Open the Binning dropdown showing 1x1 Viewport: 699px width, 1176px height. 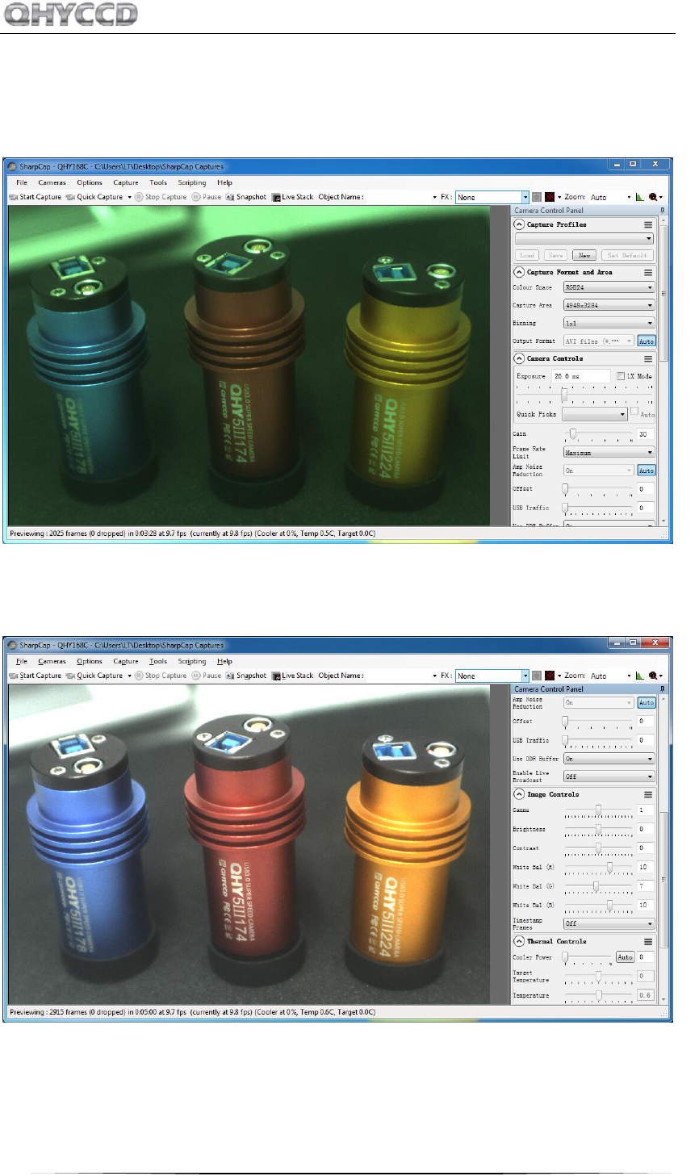pyautogui.click(x=609, y=323)
